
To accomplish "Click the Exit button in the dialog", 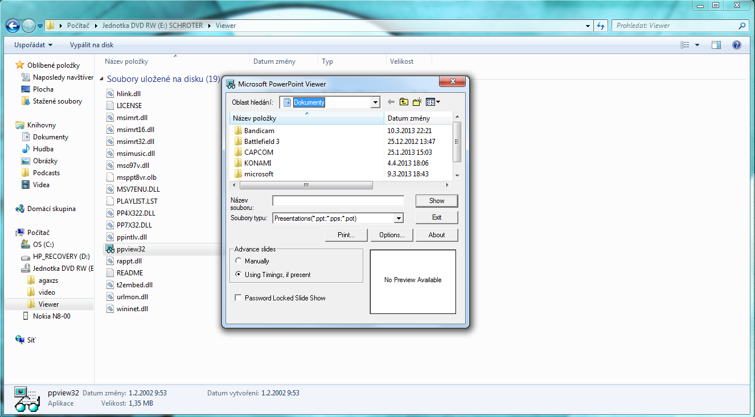I will 437,217.
